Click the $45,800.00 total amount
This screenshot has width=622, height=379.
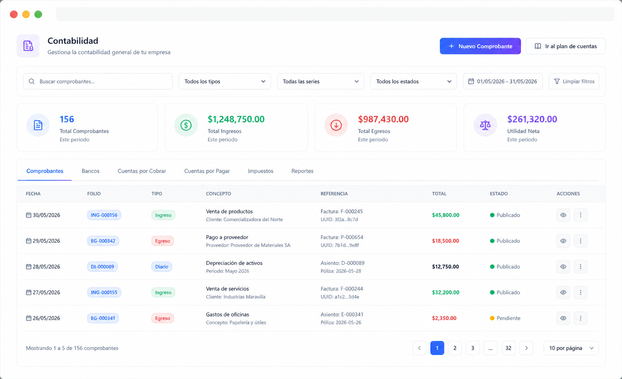coord(446,215)
